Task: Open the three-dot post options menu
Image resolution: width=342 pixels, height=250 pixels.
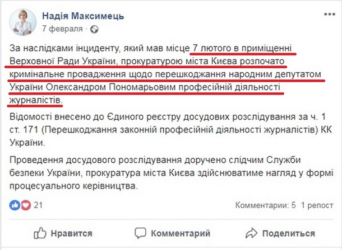Action: click(x=326, y=15)
